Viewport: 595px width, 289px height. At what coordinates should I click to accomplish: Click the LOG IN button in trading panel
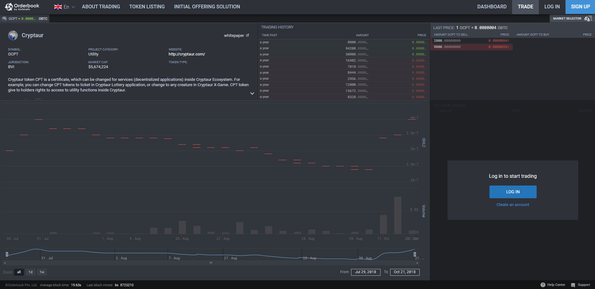(512, 192)
